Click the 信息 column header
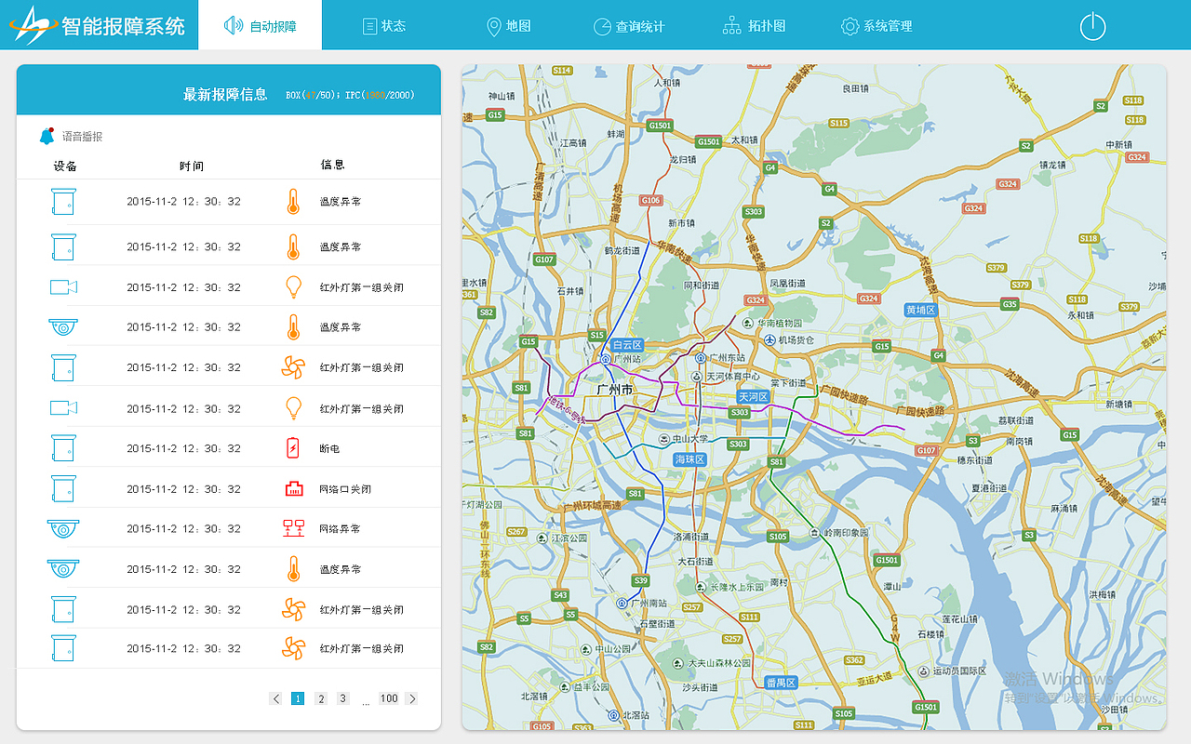This screenshot has height=744, width=1191. coord(333,165)
